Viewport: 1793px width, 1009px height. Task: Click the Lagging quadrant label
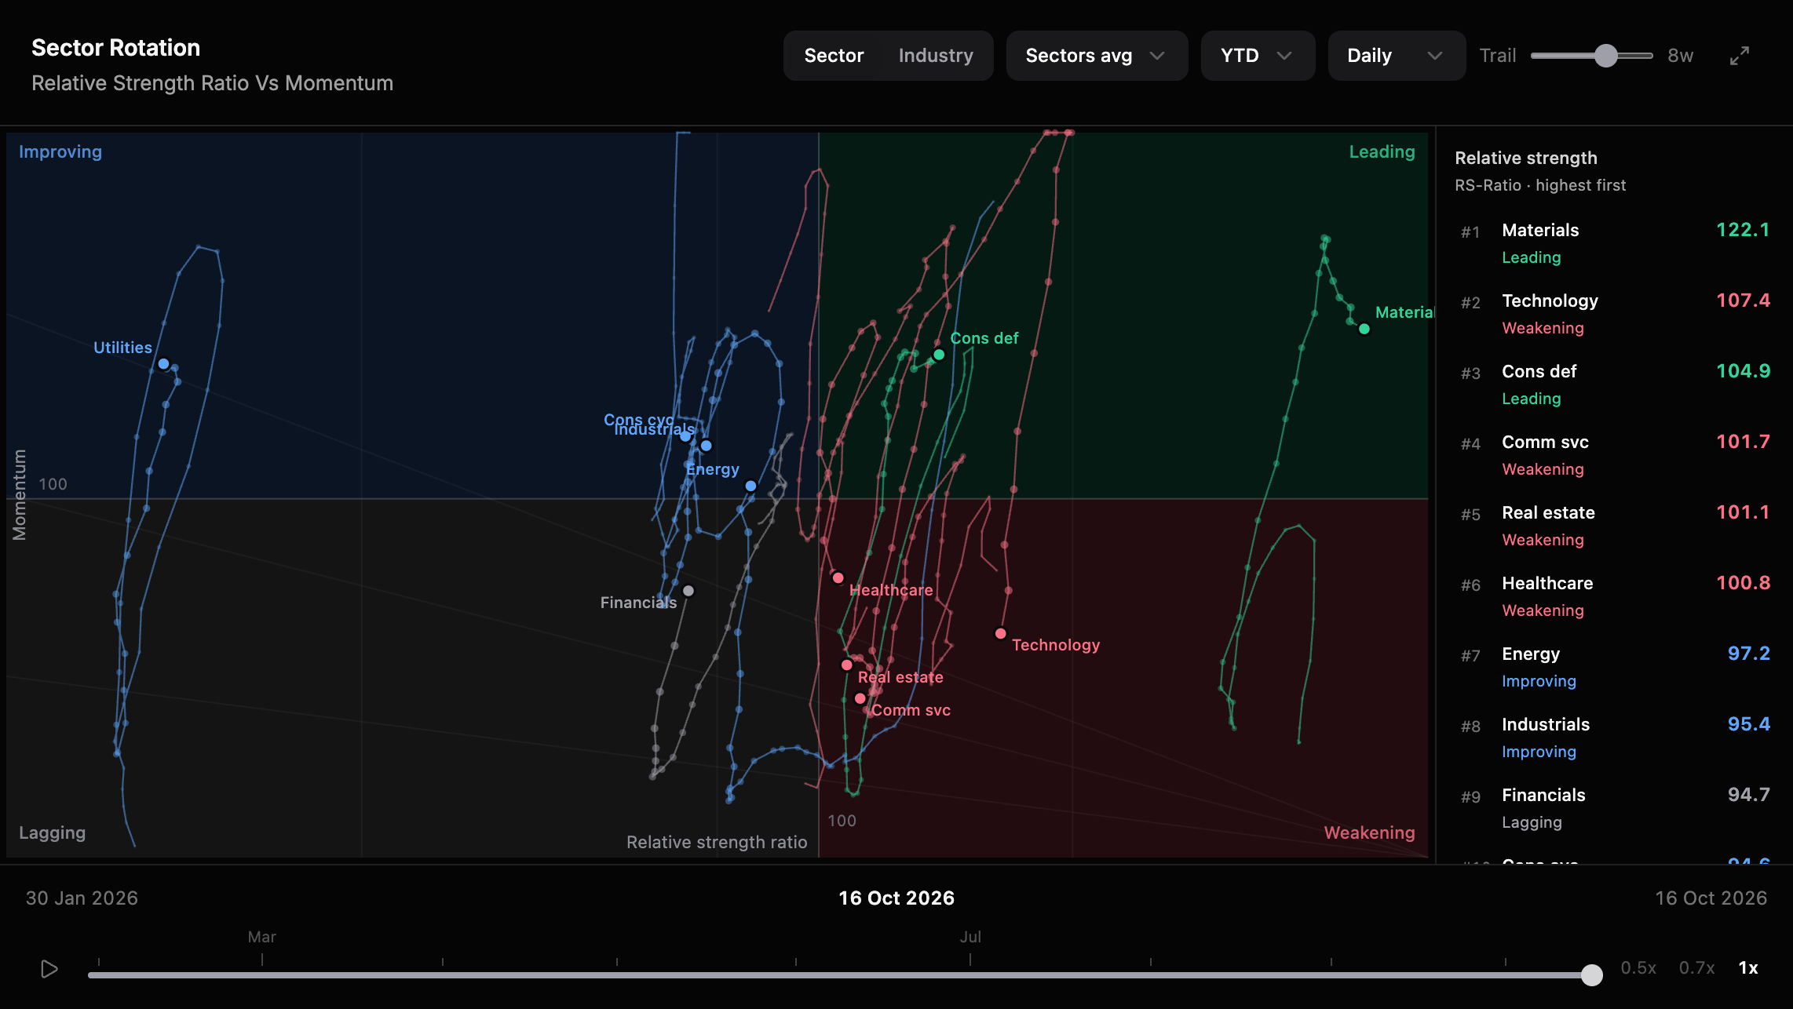52,833
